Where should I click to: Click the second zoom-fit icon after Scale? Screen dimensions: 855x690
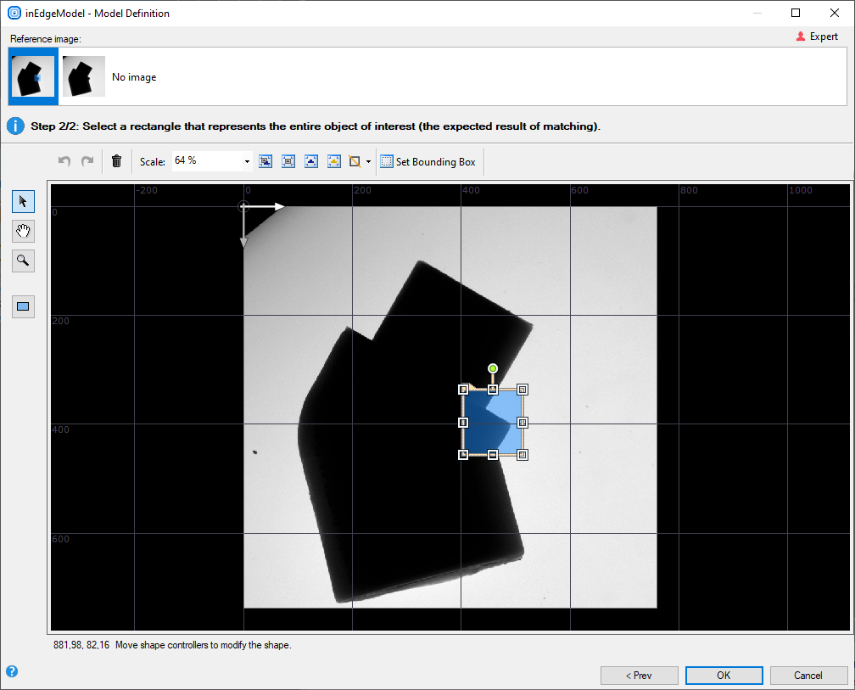click(x=288, y=161)
